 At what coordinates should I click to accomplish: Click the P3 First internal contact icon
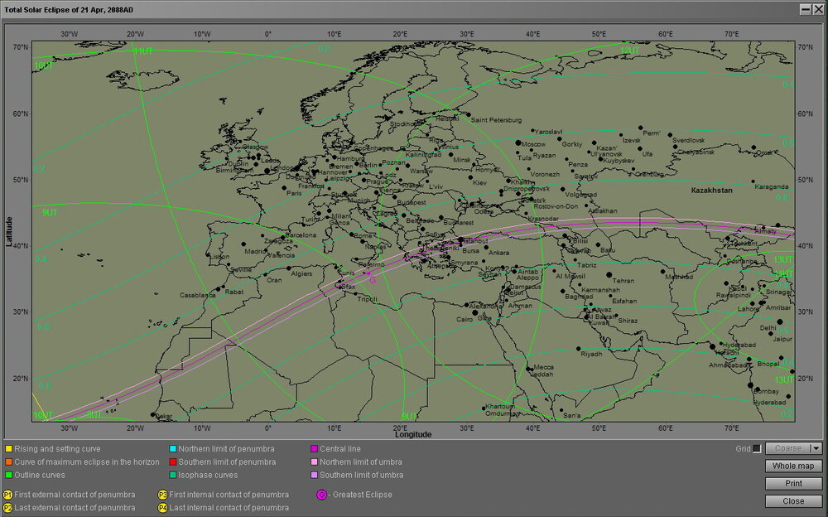tap(162, 495)
